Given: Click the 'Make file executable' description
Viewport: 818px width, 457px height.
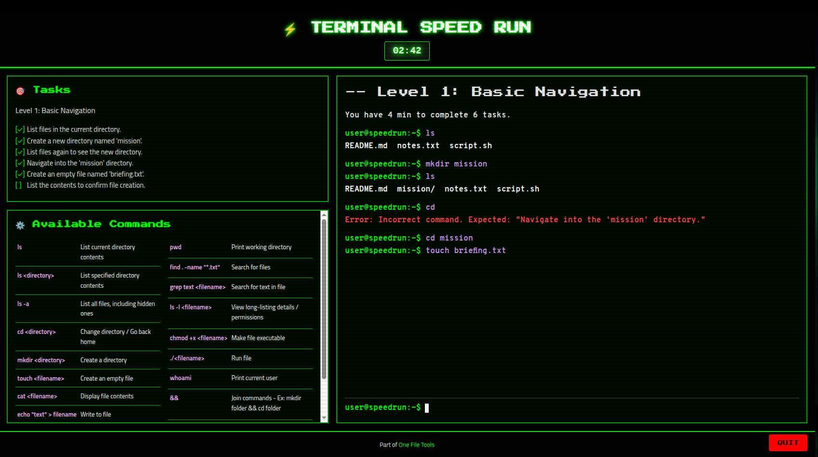Looking at the screenshot, I should tap(258, 338).
